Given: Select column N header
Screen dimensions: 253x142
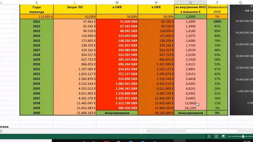Looking at the screenshot, I should click(x=156, y=2).
